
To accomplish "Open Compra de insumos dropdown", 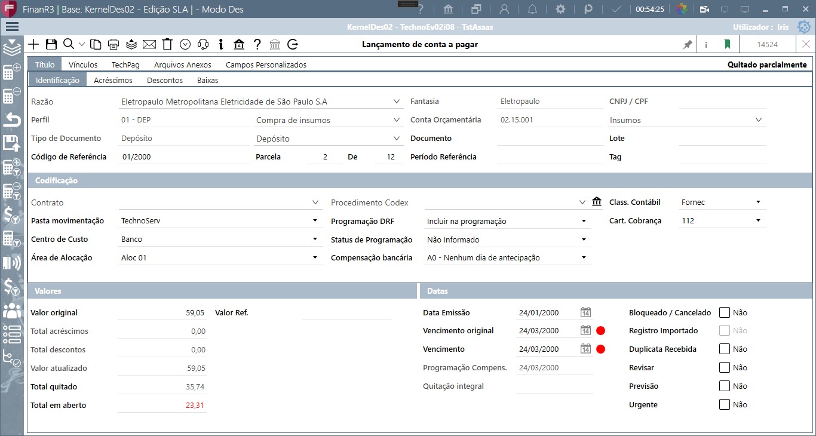I will pyautogui.click(x=397, y=120).
